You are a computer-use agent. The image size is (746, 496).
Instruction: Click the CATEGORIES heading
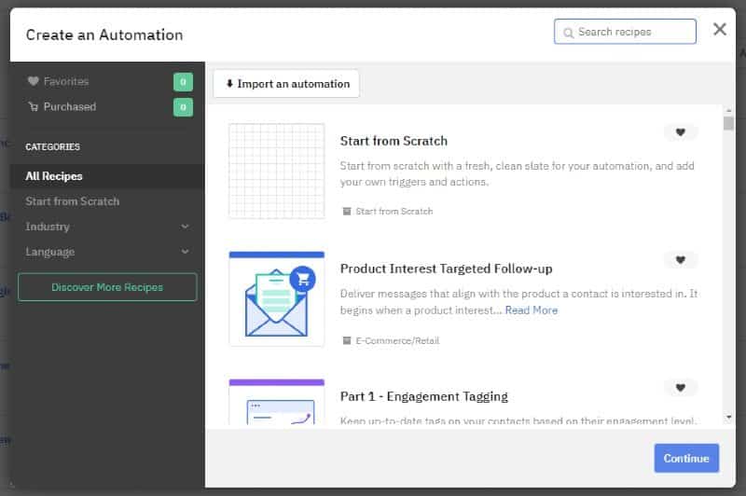[53, 147]
